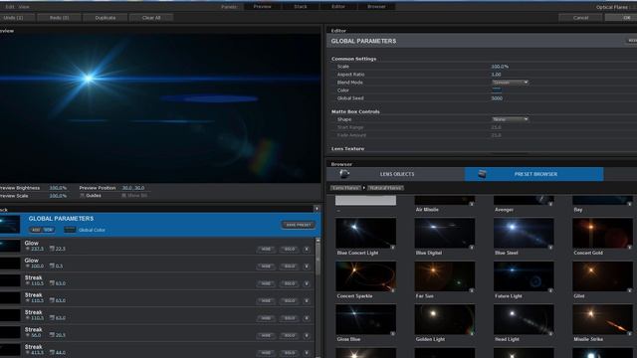The width and height of the screenshot is (637, 358).
Task: Select the Blue Concert Light preset
Action: pyautogui.click(x=365, y=233)
